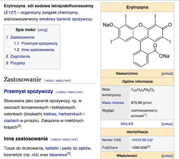The width and height of the screenshot is (179, 159).
Task: Click 'edytuj kod' beside Inne zastosowania heading
Action: (x=69, y=140)
